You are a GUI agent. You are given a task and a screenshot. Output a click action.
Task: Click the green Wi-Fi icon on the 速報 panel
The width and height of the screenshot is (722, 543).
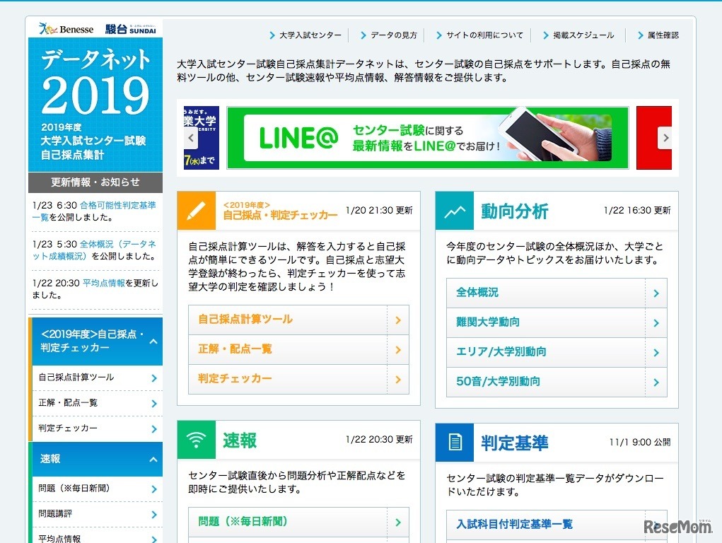(196, 438)
